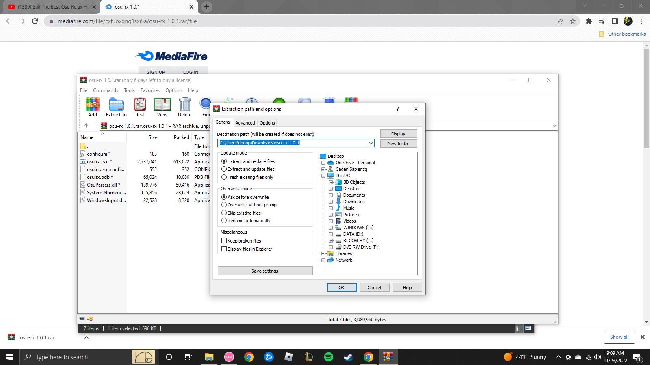Open the Commands menu

tap(106, 90)
